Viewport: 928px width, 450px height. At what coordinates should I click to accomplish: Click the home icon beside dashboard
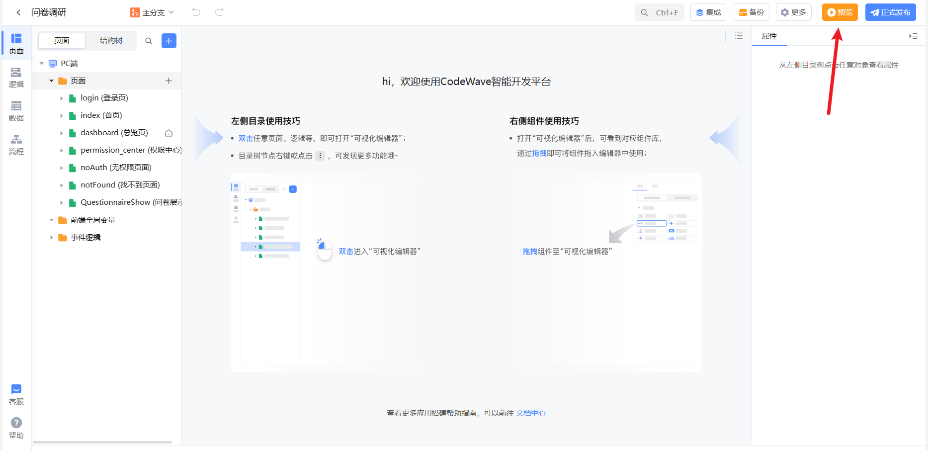[x=169, y=133]
